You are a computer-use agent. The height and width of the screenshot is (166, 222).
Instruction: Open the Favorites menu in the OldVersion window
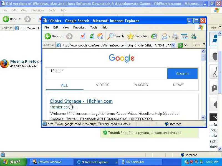click(38, 10)
